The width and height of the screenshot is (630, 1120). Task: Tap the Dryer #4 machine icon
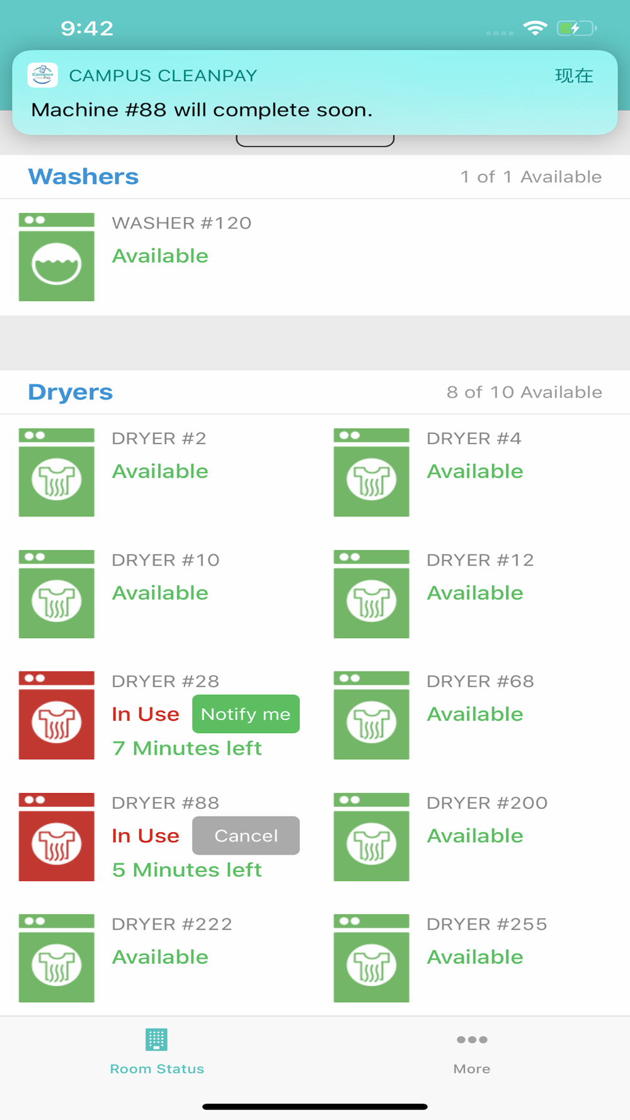(x=372, y=472)
